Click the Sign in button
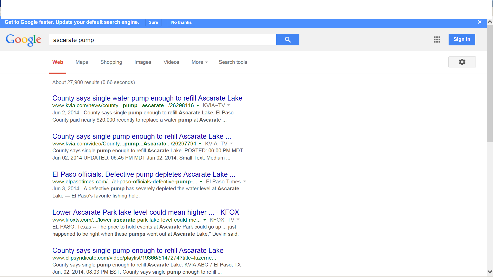Screen dimensions: 493x277 pyautogui.click(x=461, y=39)
